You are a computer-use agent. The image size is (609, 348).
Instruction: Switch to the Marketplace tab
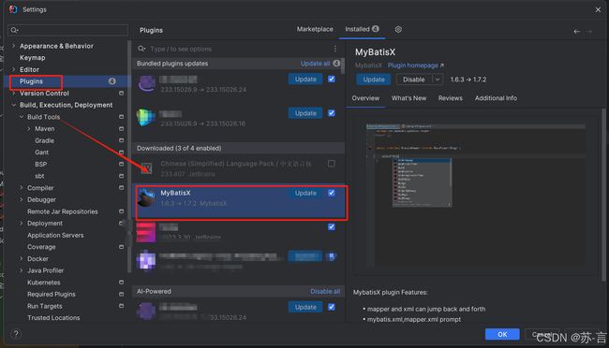(315, 29)
